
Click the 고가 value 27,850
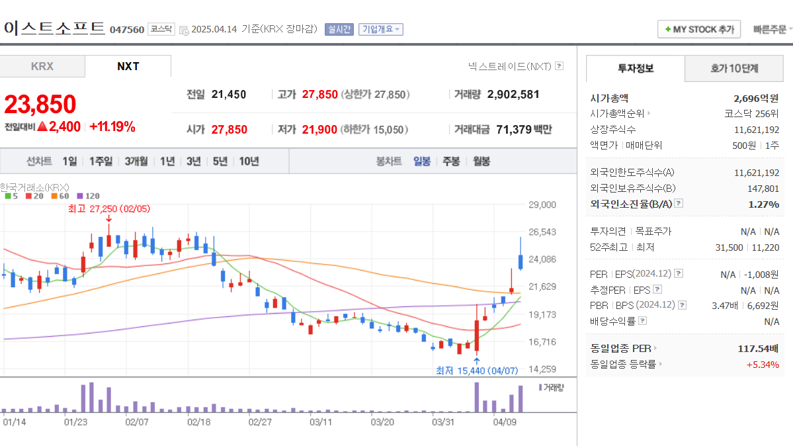pos(319,95)
